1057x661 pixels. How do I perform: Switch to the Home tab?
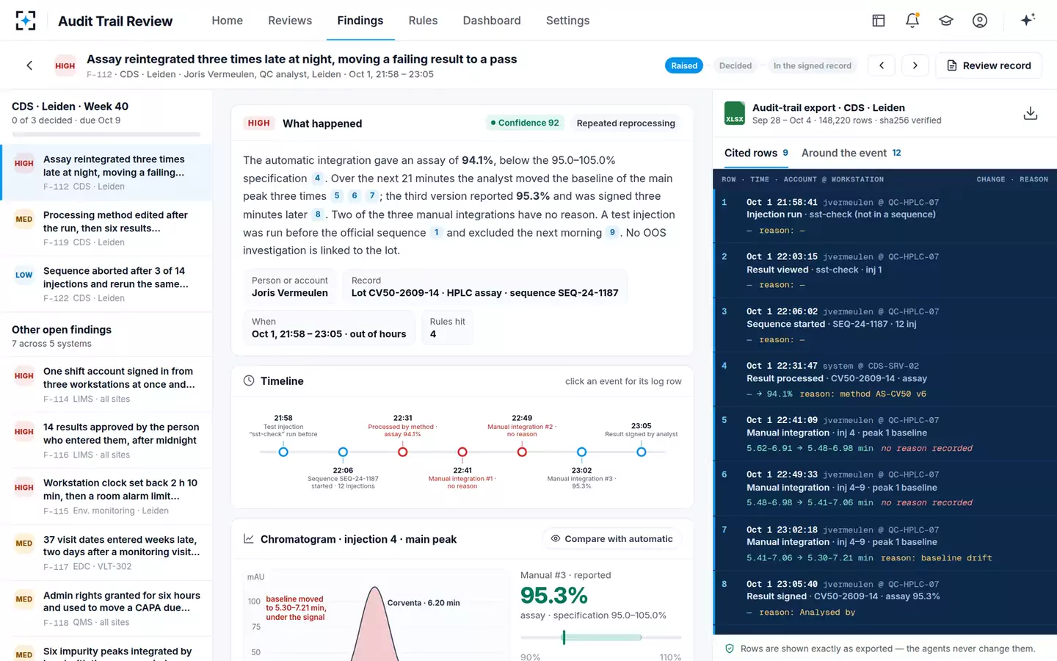(x=228, y=21)
